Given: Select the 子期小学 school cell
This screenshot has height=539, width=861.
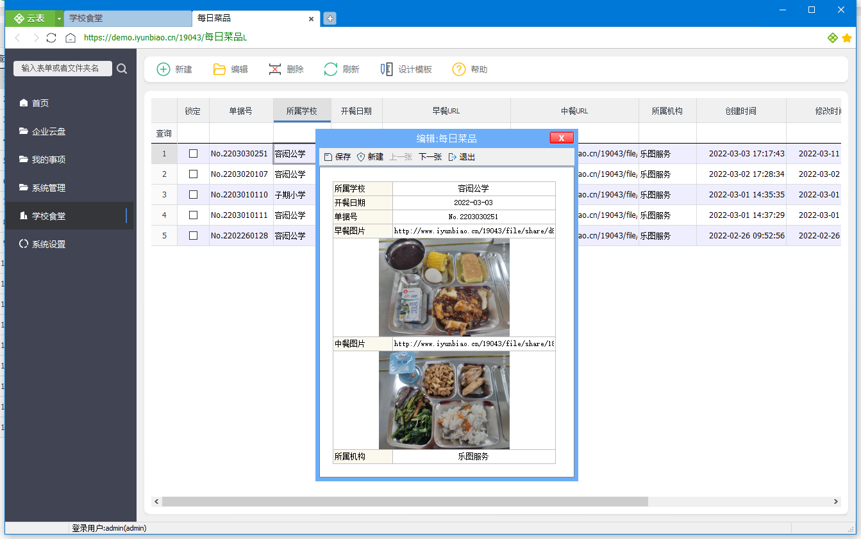Looking at the screenshot, I should (x=294, y=195).
